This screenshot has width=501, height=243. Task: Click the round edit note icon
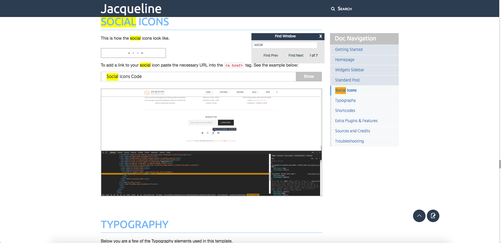pyautogui.click(x=433, y=216)
